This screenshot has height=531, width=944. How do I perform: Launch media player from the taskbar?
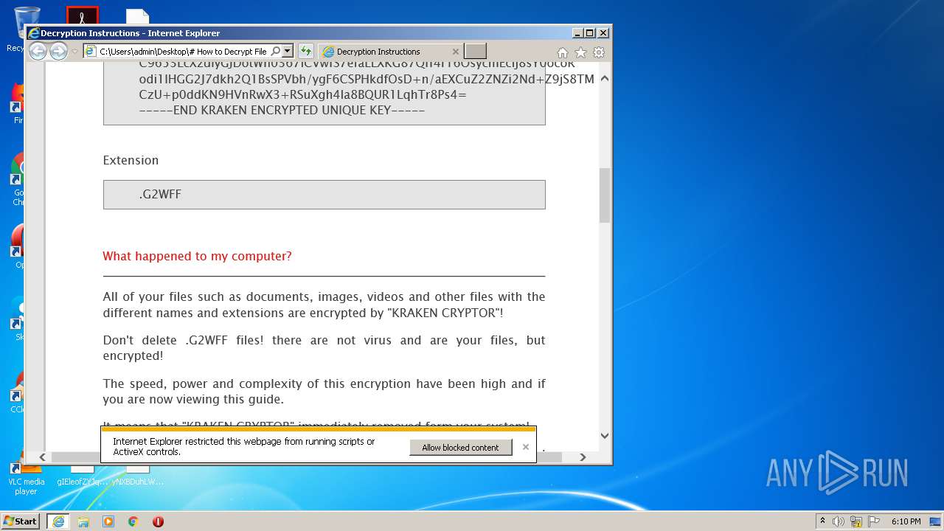tap(108, 521)
